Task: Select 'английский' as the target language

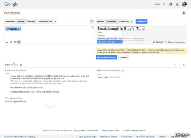Action: click(111, 21)
